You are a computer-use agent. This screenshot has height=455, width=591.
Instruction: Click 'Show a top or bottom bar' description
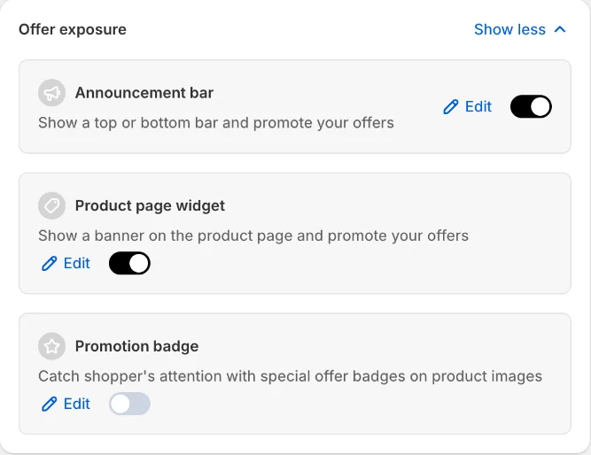coord(216,123)
